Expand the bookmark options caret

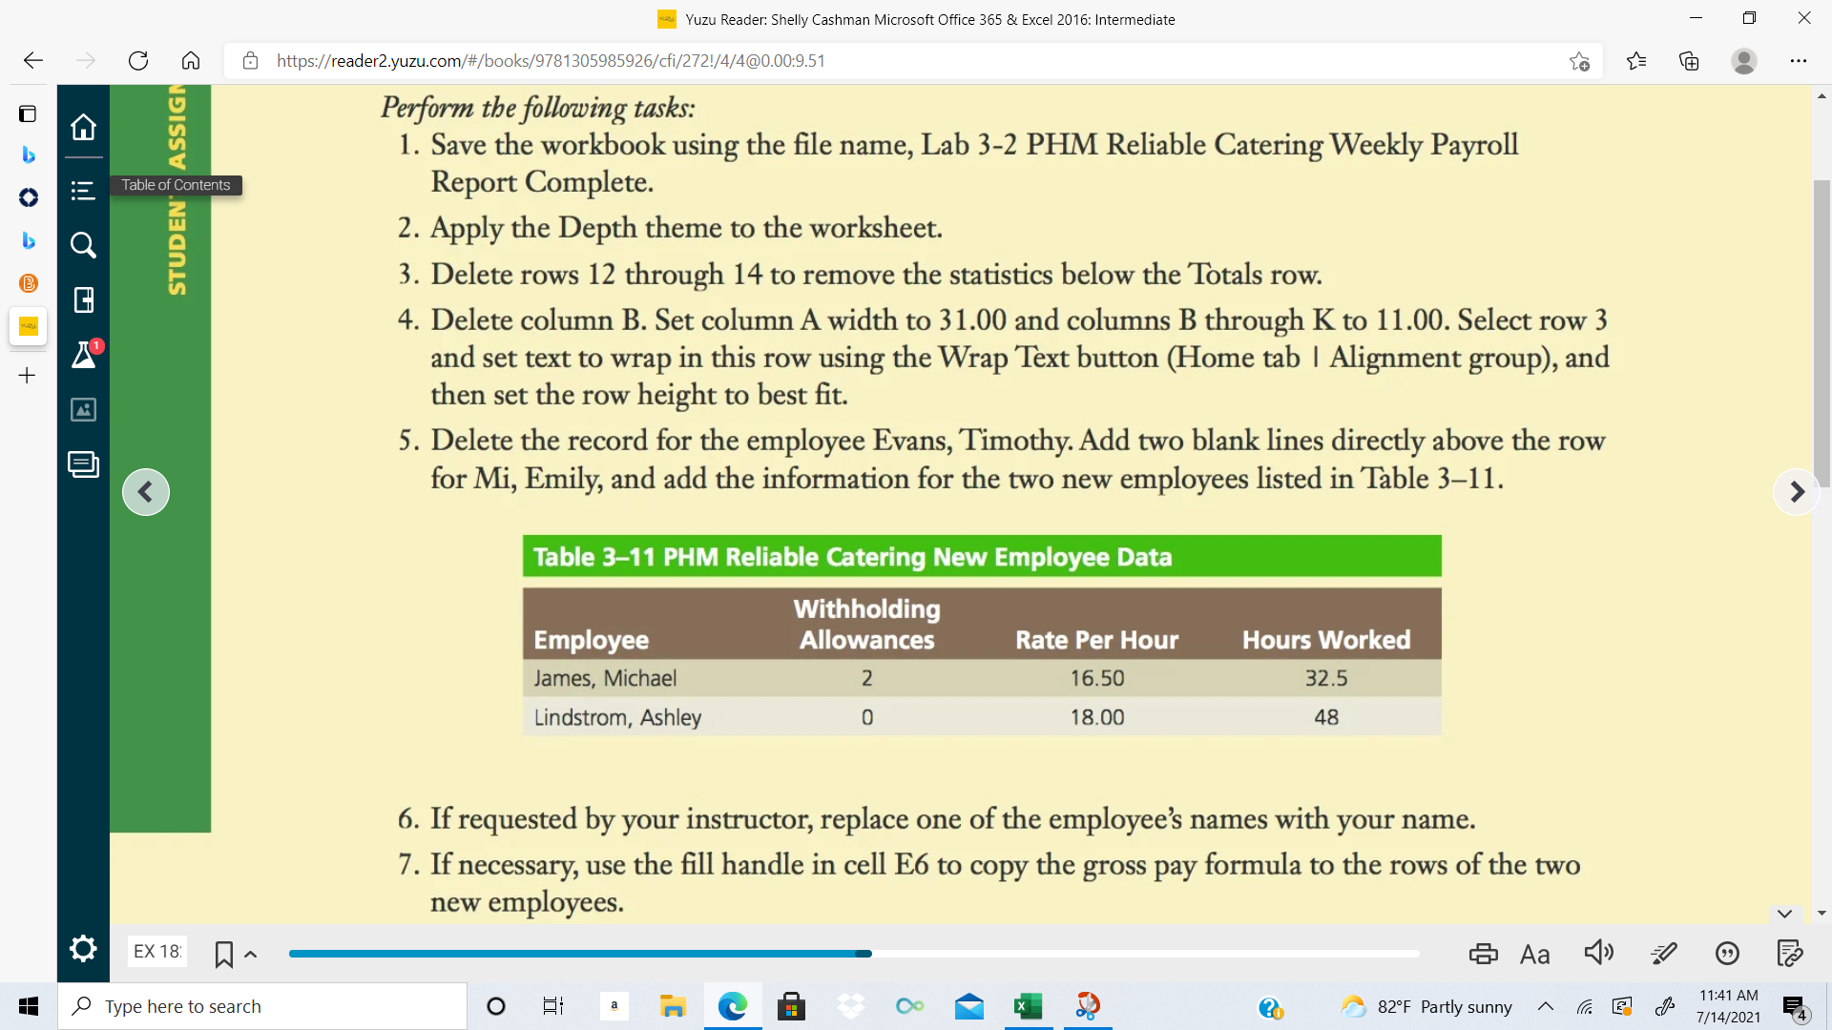pos(251,954)
